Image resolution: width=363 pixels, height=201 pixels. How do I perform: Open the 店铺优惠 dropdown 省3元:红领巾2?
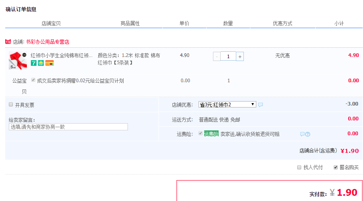(x=227, y=104)
